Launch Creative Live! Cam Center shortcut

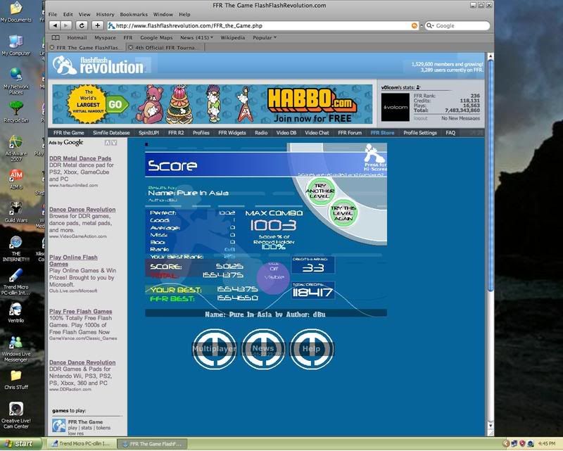click(x=15, y=415)
